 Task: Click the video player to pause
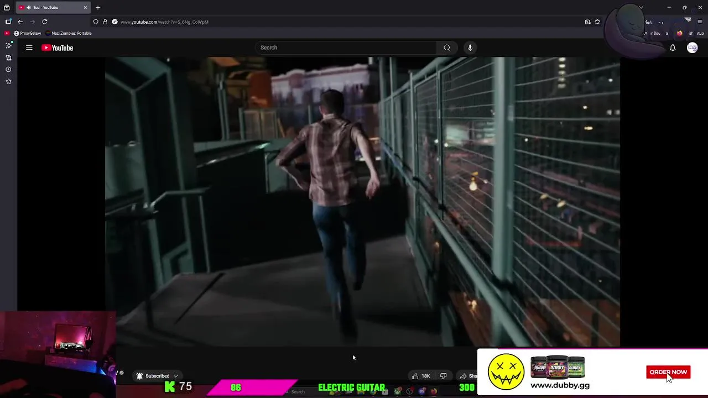[x=362, y=202]
